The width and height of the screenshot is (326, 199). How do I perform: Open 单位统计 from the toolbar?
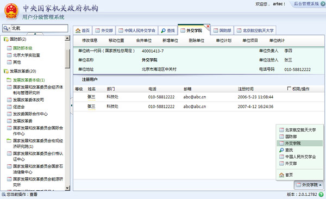click(277, 40)
